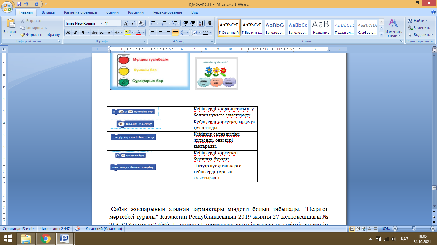437x245 pixels.
Task: Decrease the paragraph indent
Action: click(x=185, y=23)
